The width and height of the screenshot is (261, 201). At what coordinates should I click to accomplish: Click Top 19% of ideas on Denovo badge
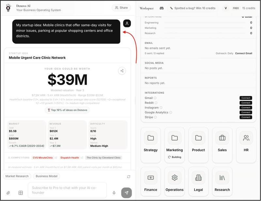pos(67,110)
